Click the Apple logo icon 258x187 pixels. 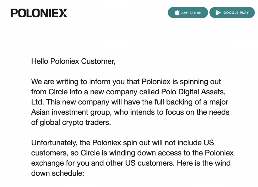177,13
